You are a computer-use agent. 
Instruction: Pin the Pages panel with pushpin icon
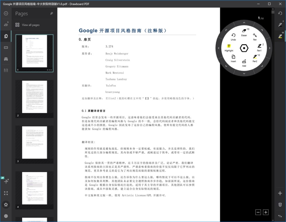pyautogui.click(x=52, y=13)
